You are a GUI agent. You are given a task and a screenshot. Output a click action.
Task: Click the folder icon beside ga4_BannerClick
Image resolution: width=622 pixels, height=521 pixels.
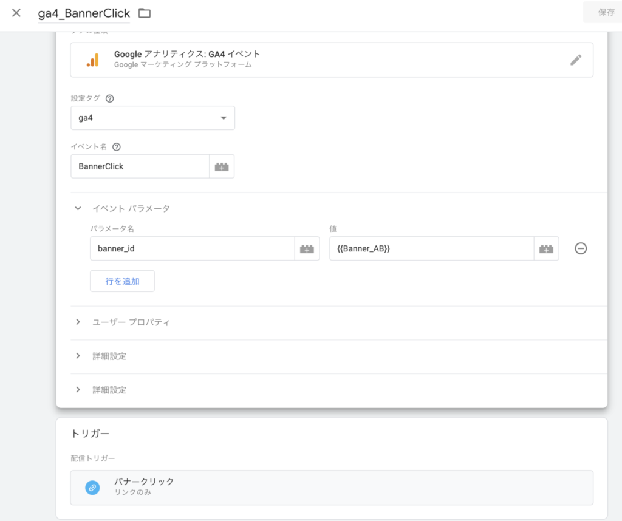coord(144,13)
